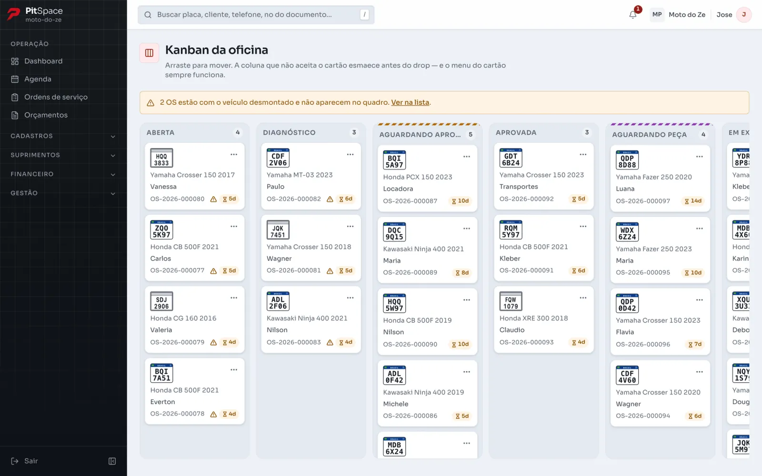Open the notifications bell
This screenshot has height=476, width=762.
point(633,15)
